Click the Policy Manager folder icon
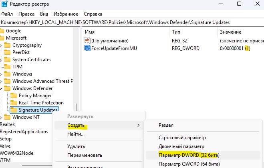Image resolution: width=264 pixels, height=168 pixels. point(14,96)
